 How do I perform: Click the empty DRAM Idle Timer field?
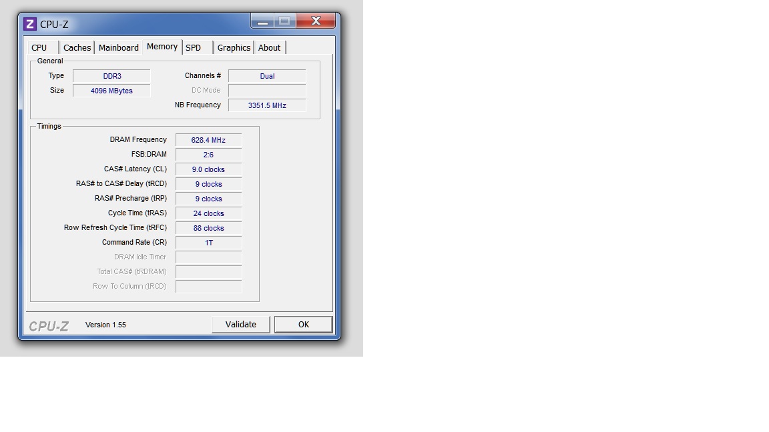point(208,257)
